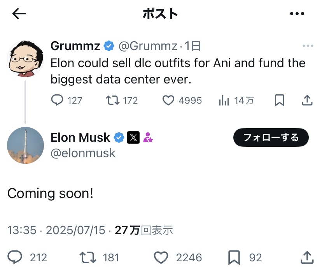Share Grummz's post
The width and height of the screenshot is (322, 278).
(x=307, y=101)
